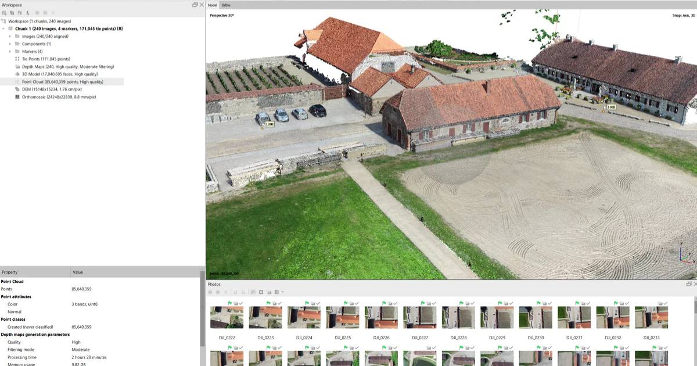
Task: Click the Rotate Right icon in Photos toolbar
Action: click(x=243, y=292)
